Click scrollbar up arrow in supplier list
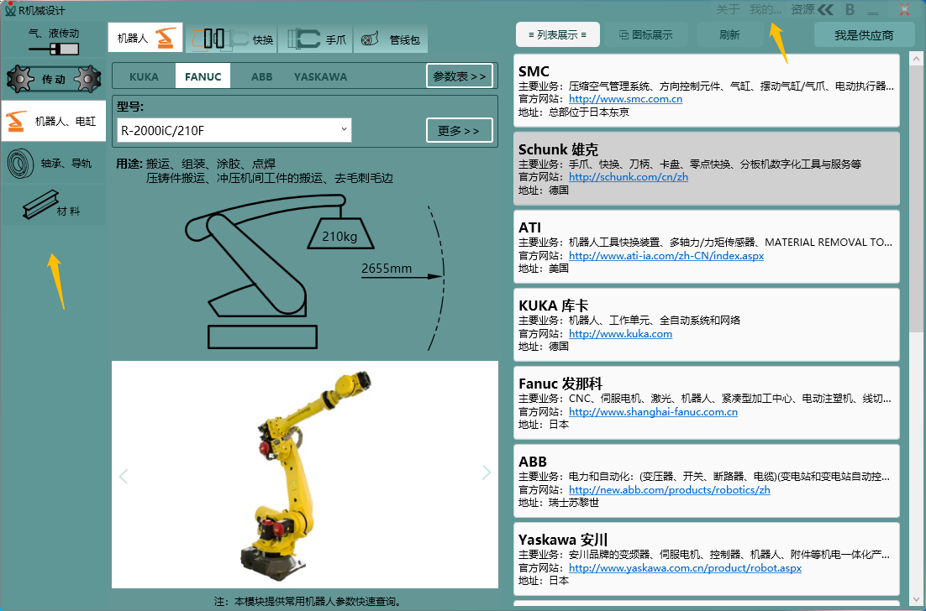 (x=916, y=59)
